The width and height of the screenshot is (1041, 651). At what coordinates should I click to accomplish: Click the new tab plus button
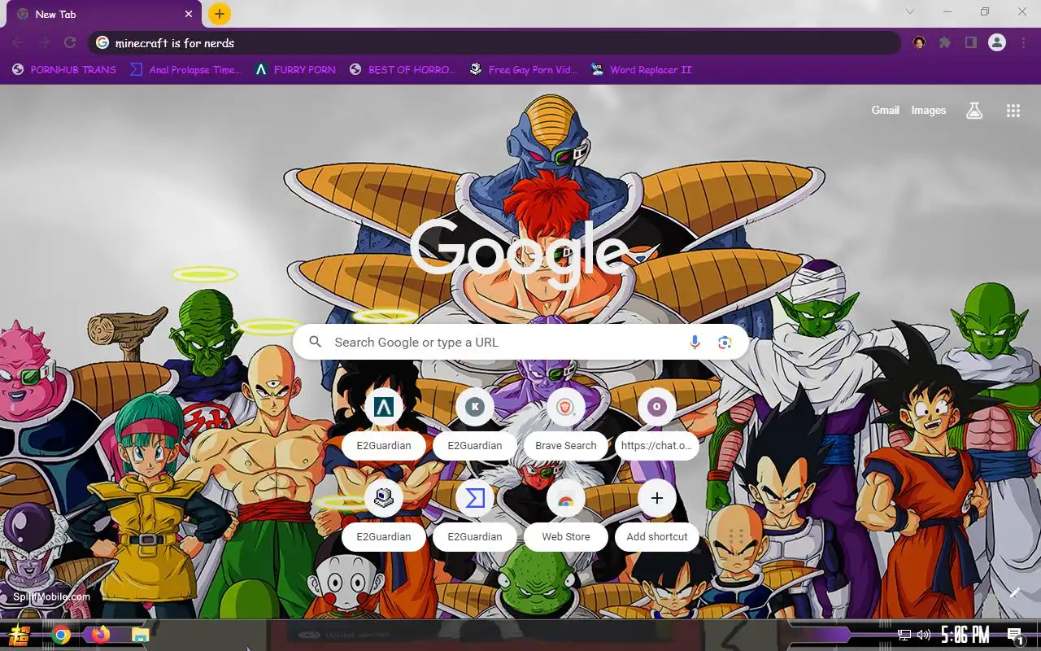(220, 14)
